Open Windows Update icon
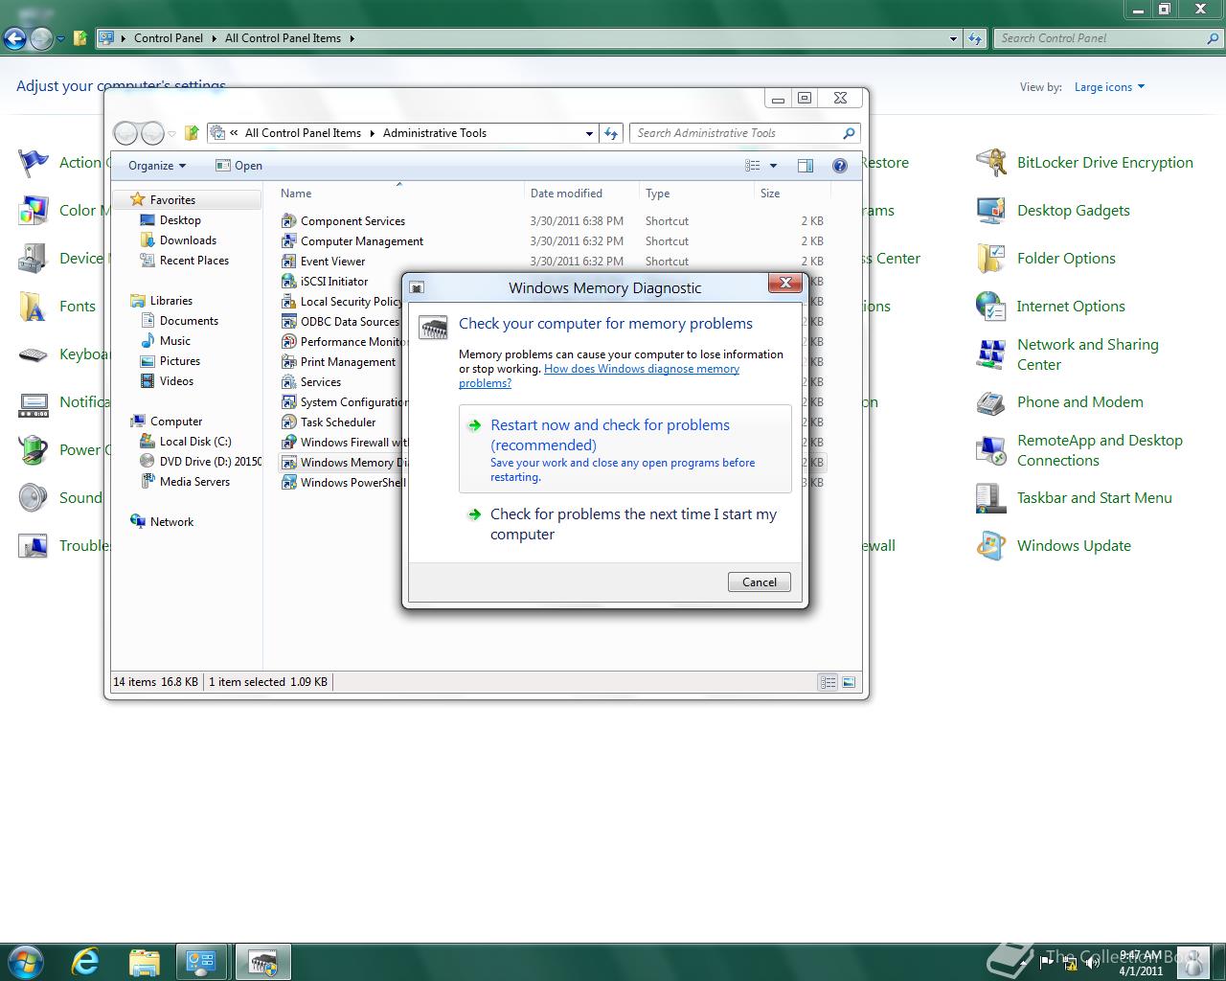 pyautogui.click(x=990, y=546)
